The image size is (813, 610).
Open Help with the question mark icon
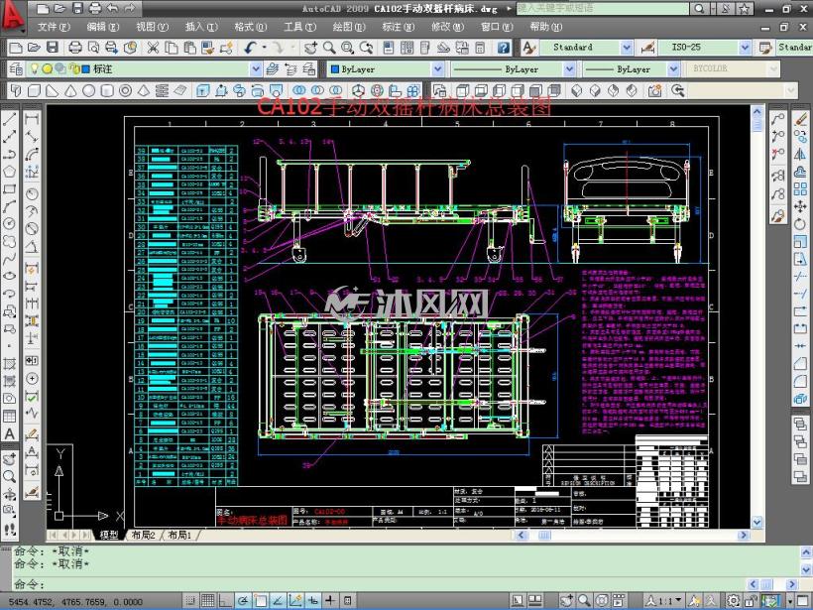(x=503, y=48)
